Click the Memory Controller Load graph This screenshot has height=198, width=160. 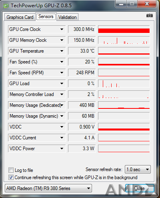point(124,94)
